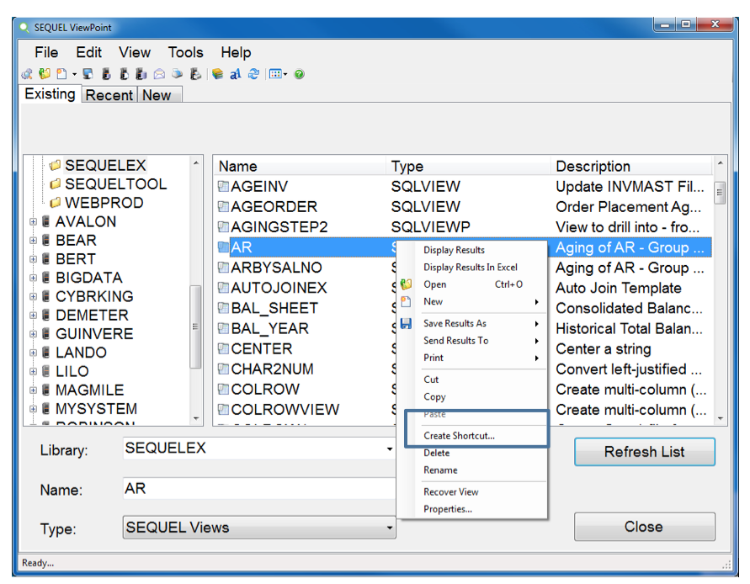This screenshot has width=750, height=584.
Task: Open the Help menu
Action: pos(236,52)
